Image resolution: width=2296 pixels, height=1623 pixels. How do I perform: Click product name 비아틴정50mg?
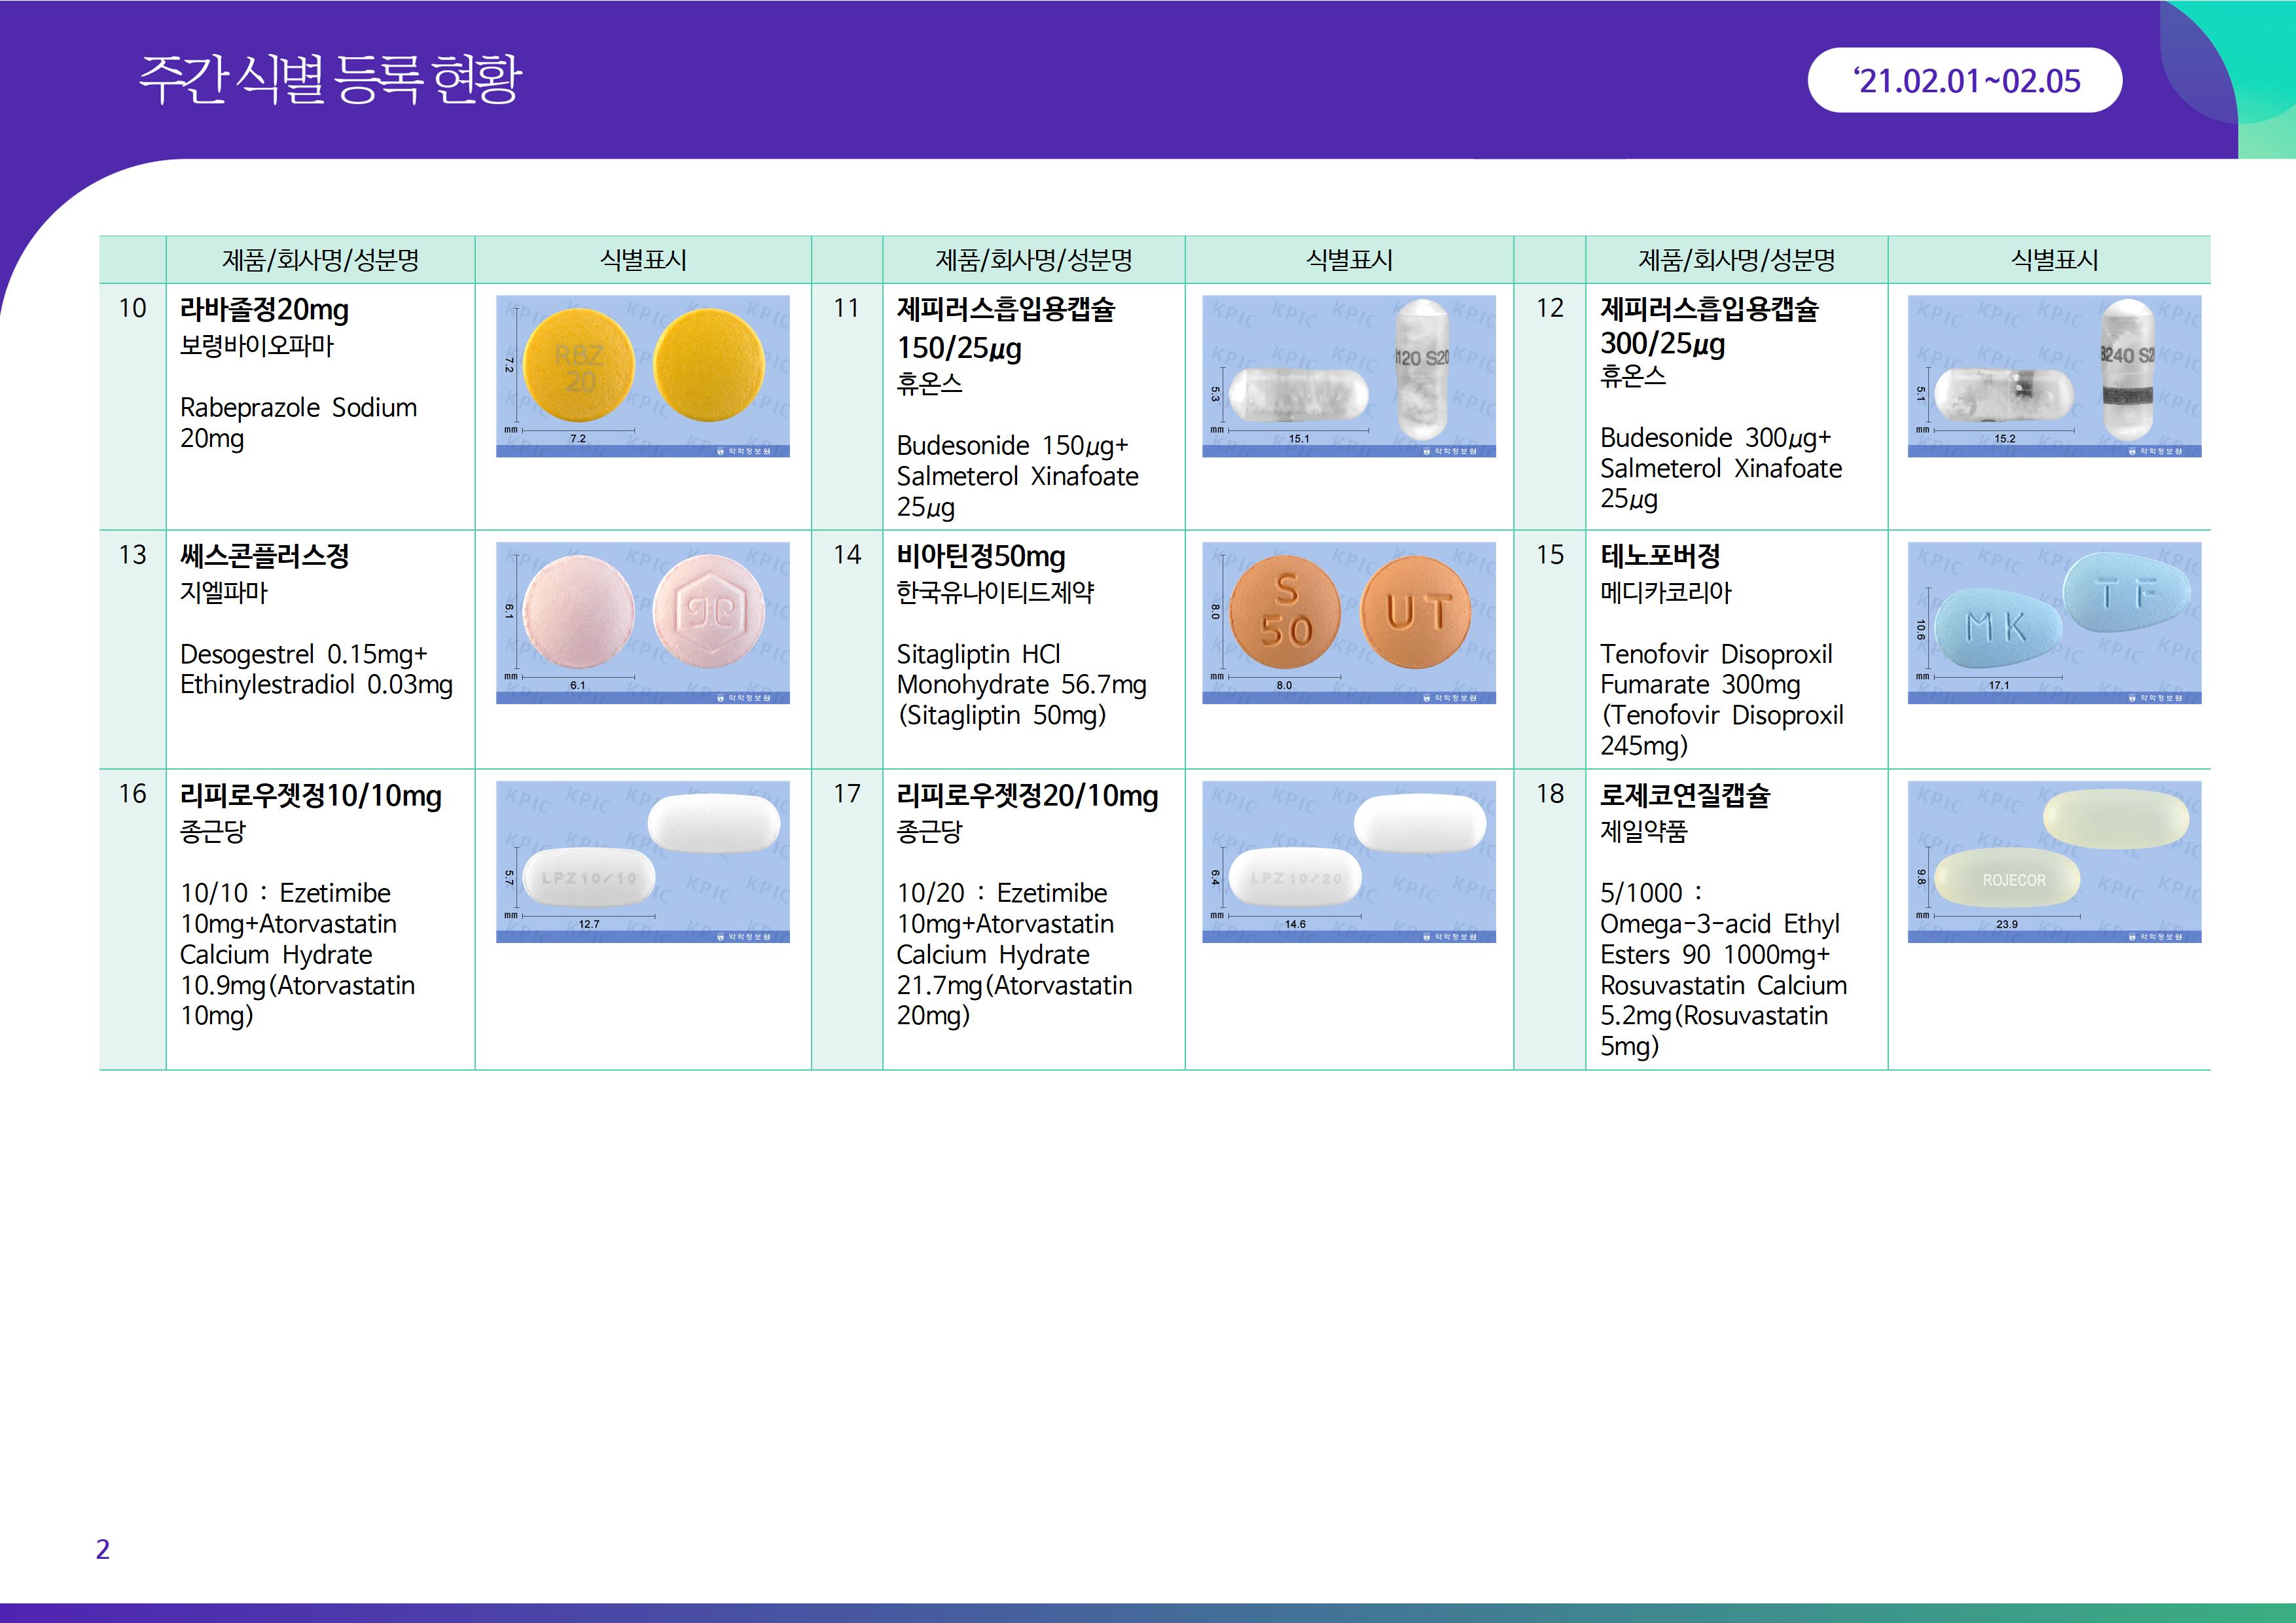point(980,556)
